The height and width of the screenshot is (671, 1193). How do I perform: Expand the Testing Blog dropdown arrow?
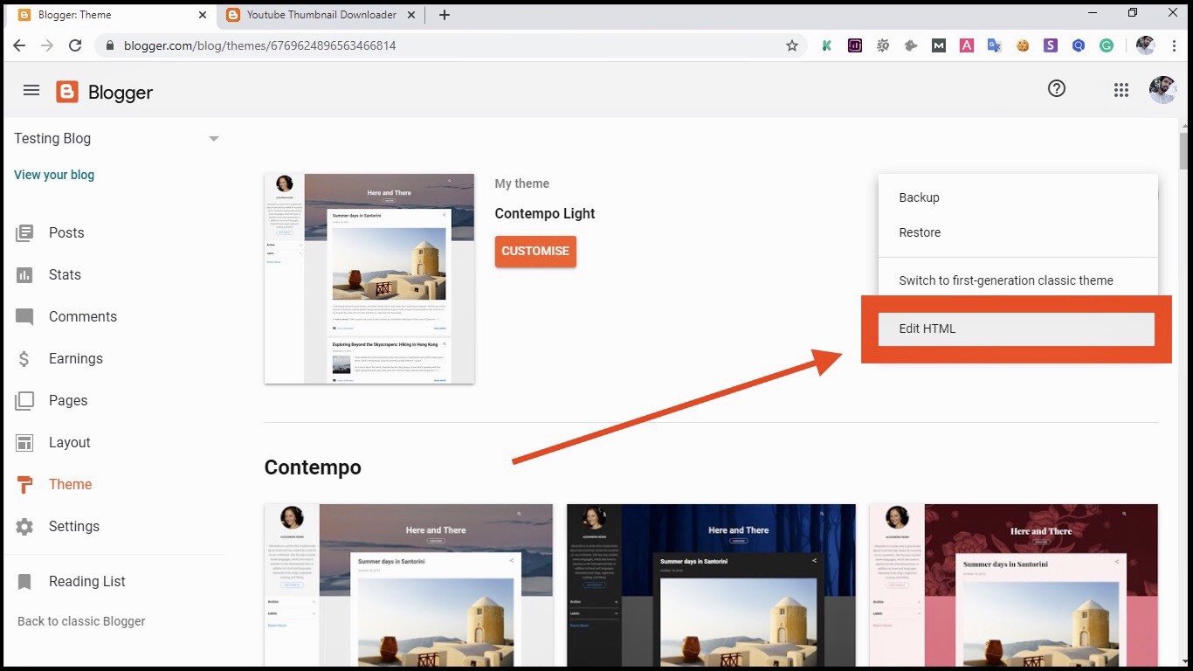click(214, 139)
